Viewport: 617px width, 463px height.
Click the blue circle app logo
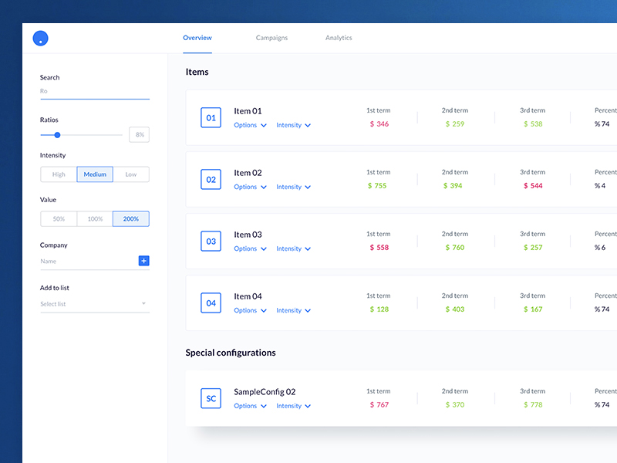(x=41, y=38)
